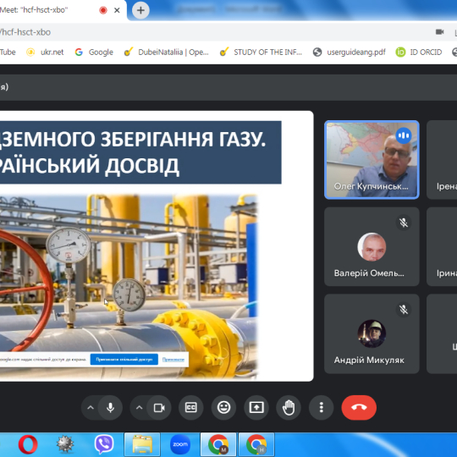
Task: Open the emoji reactions button
Action: (223, 407)
